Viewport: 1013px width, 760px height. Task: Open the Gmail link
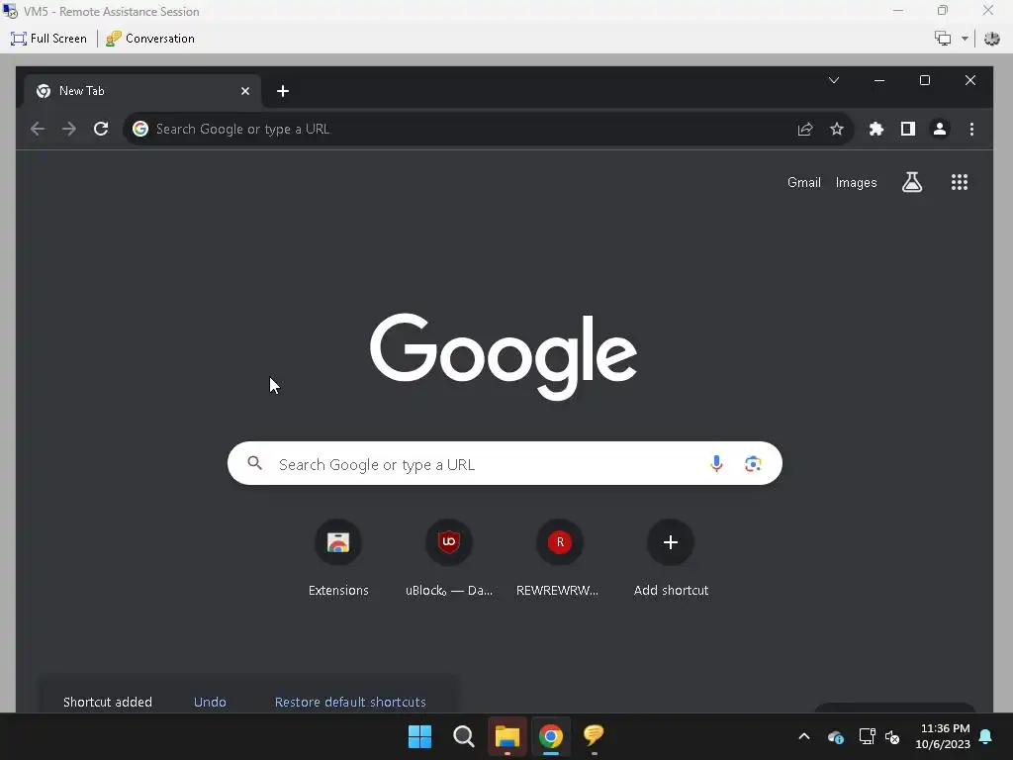[x=803, y=183]
